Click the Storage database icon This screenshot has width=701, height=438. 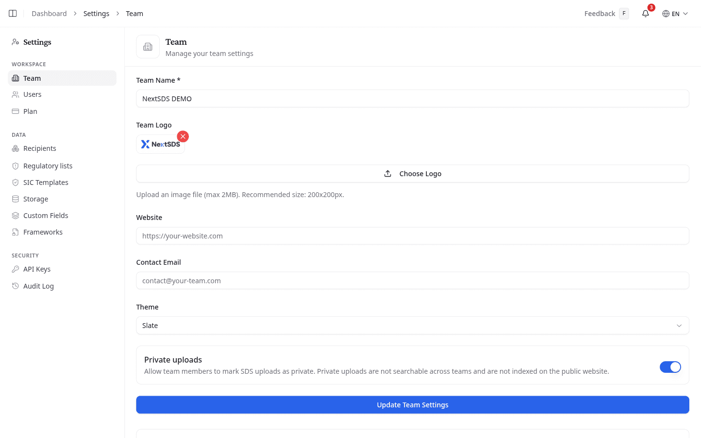[16, 199]
